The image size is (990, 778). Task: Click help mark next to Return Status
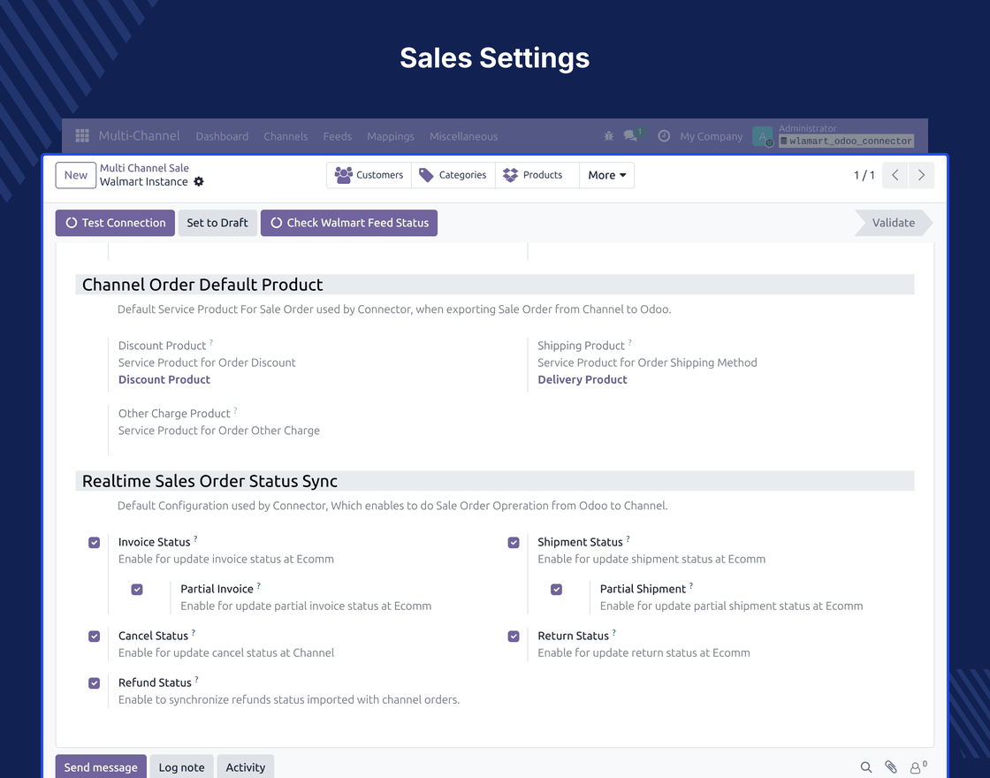613,632
